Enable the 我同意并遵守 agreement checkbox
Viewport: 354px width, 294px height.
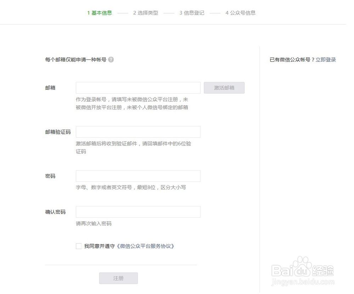click(x=79, y=246)
